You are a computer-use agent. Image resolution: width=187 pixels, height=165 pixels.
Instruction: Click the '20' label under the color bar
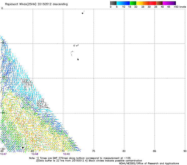pyautogui.click(x=136, y=7)
